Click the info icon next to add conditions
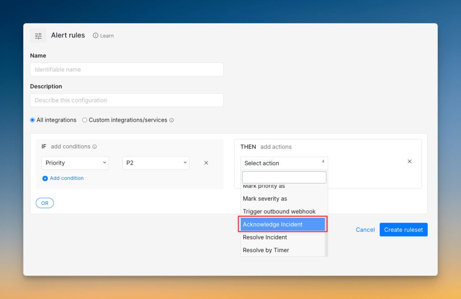The height and width of the screenshot is (299, 461). [x=95, y=146]
